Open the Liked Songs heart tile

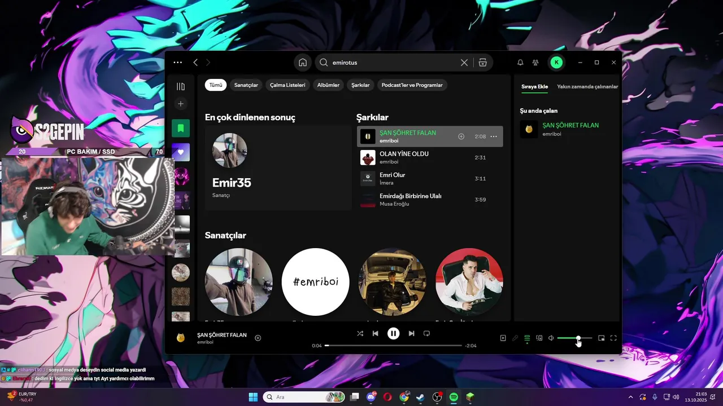click(x=181, y=152)
